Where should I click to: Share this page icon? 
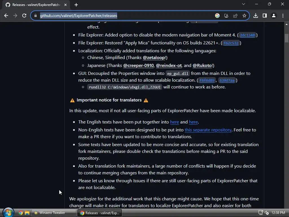click(235, 16)
